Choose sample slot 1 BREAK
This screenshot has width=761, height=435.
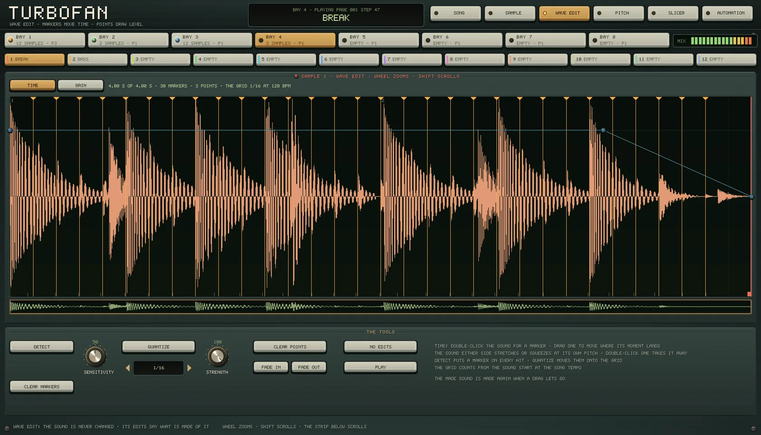34,59
